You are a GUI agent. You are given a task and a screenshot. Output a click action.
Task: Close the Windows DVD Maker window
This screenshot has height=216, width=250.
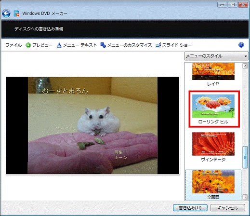[x=243, y=5]
